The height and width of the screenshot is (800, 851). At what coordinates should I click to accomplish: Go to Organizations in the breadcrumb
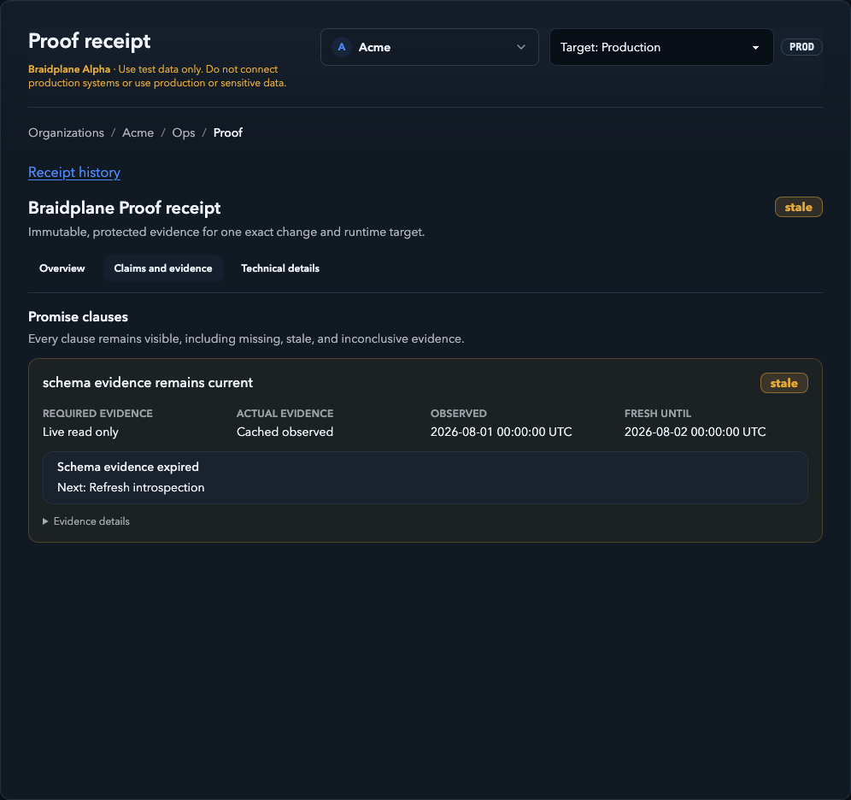click(66, 133)
